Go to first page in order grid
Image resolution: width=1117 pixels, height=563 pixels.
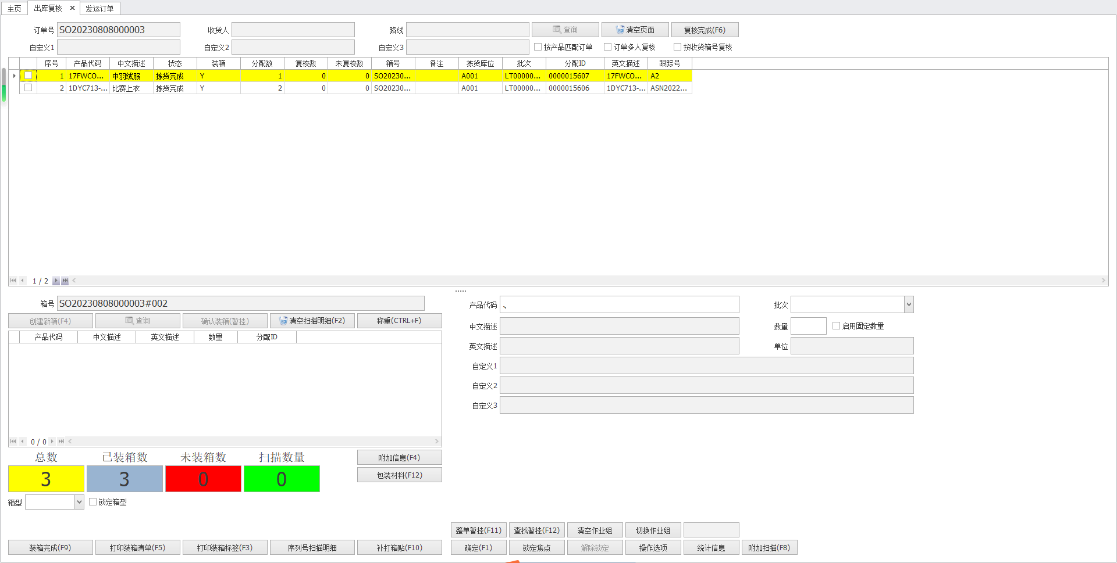13,281
